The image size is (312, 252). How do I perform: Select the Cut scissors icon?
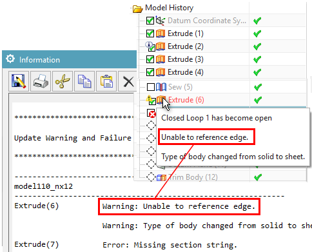point(63,81)
